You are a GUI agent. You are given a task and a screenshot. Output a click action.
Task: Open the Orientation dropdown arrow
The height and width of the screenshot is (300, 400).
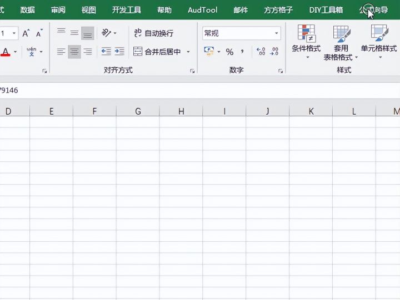pyautogui.click(x=115, y=33)
